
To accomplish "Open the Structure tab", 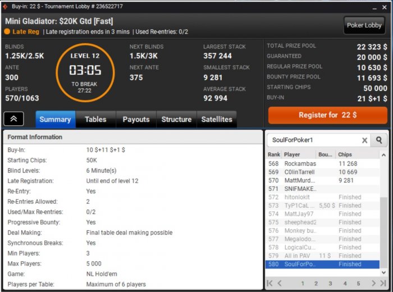I will pyautogui.click(x=176, y=119).
